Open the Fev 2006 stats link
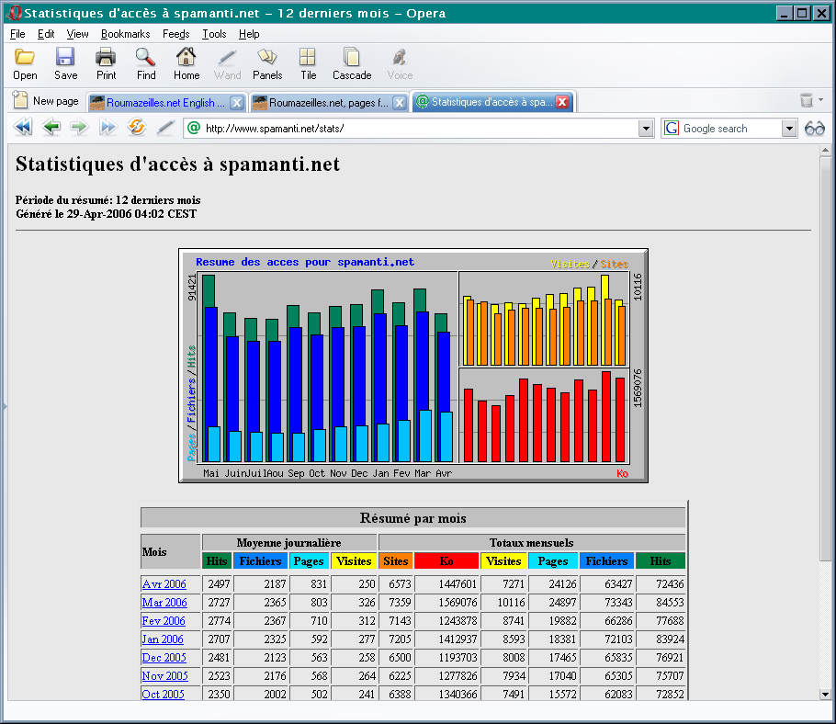The width and height of the screenshot is (836, 724). pos(164,620)
